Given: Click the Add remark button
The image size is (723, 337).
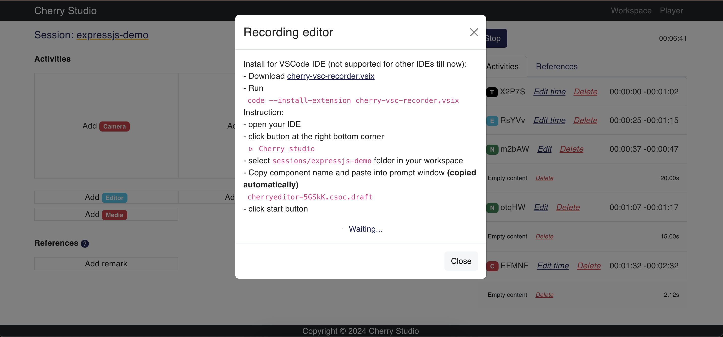Looking at the screenshot, I should click(x=106, y=264).
